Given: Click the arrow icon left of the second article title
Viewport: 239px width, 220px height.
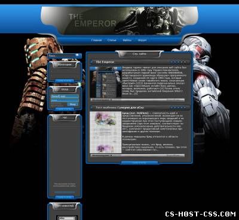Looking at the screenshot, I should (x=92, y=108).
